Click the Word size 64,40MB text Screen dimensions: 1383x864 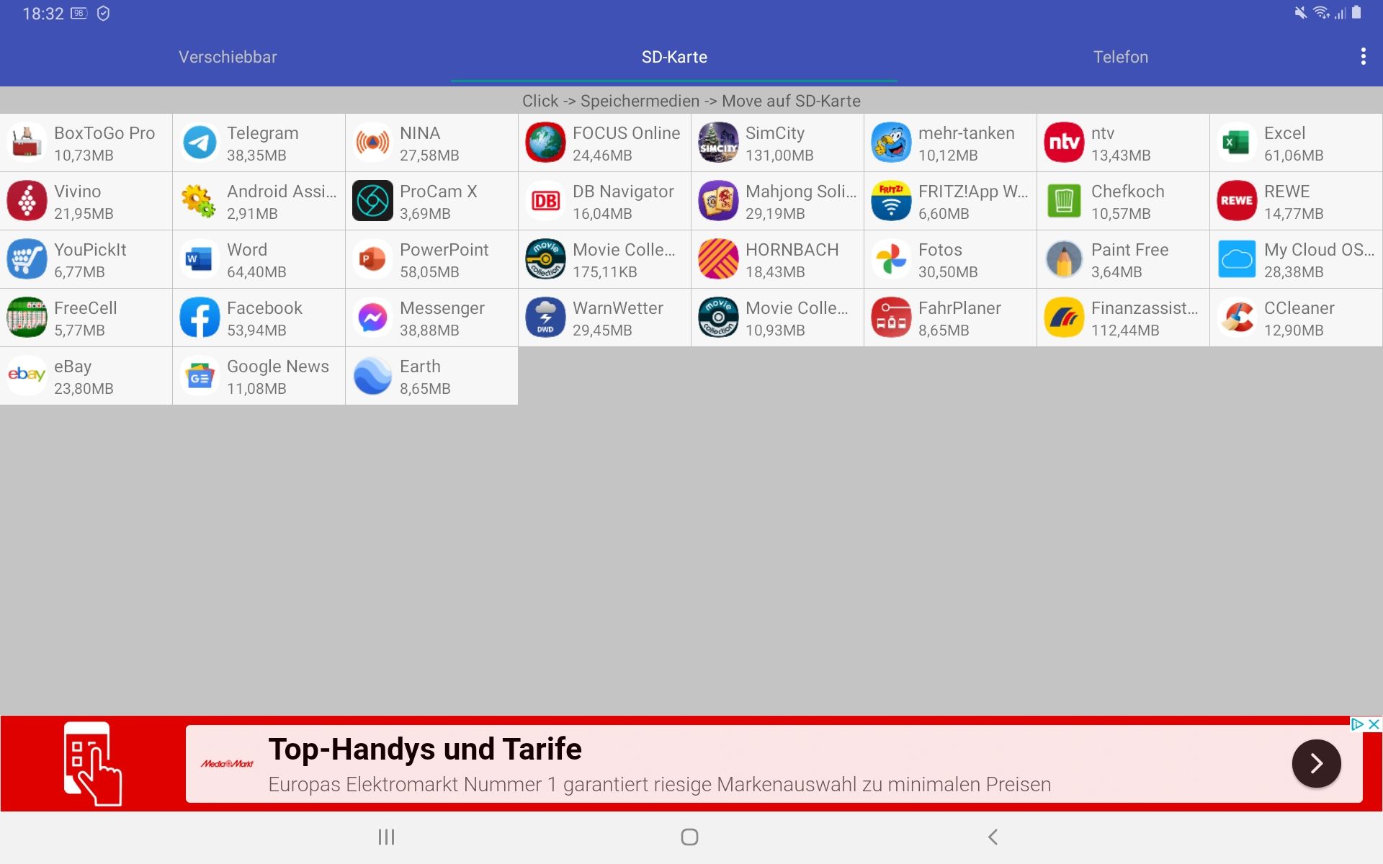(x=256, y=272)
